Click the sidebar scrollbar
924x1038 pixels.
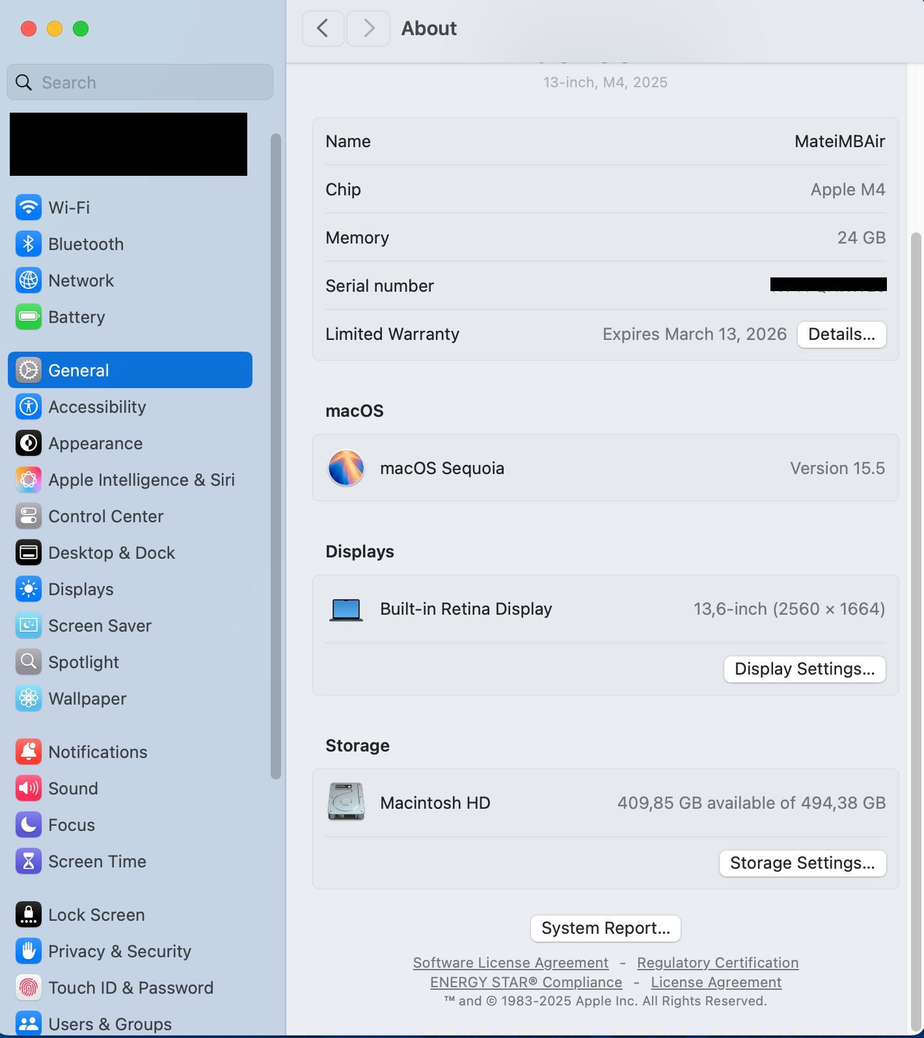click(276, 456)
